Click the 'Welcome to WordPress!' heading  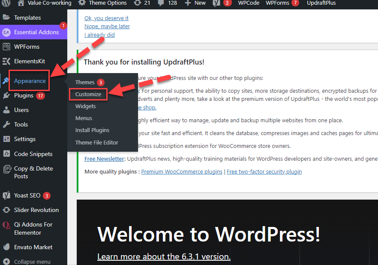click(209, 234)
